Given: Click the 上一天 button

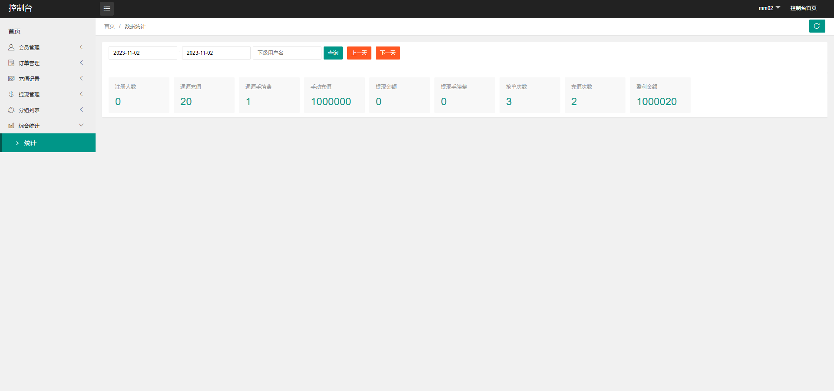Looking at the screenshot, I should [x=359, y=53].
